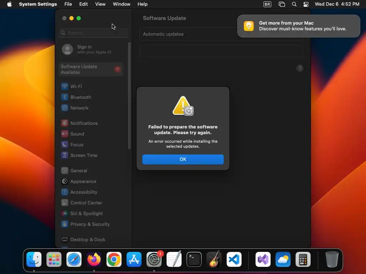Open the Trash in the Dock

[332, 259]
